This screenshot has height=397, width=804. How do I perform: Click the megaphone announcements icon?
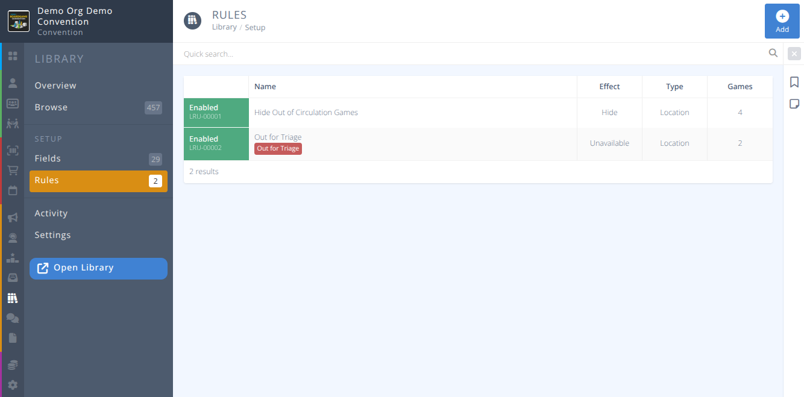[x=13, y=218]
